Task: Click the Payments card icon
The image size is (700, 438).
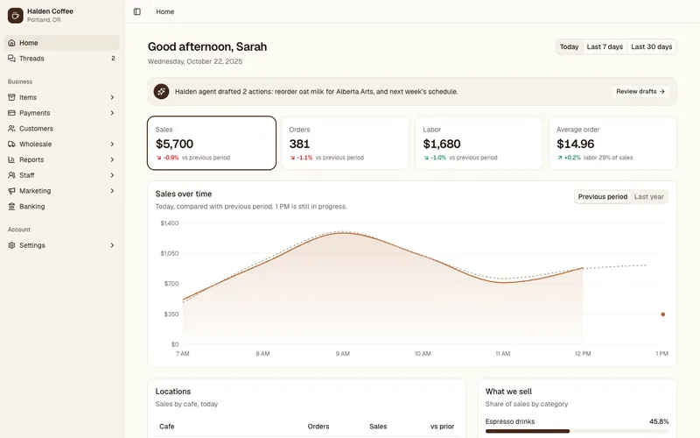Action: pyautogui.click(x=11, y=113)
